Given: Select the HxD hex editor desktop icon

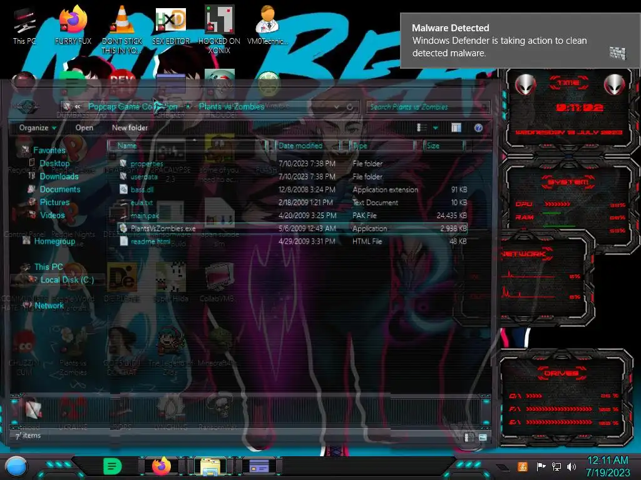Looking at the screenshot, I should tap(170, 25).
